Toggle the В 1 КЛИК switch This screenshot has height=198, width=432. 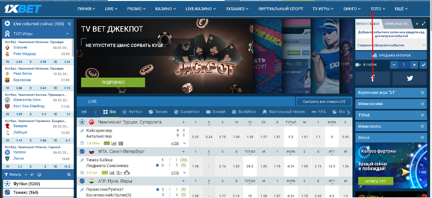[357, 65]
